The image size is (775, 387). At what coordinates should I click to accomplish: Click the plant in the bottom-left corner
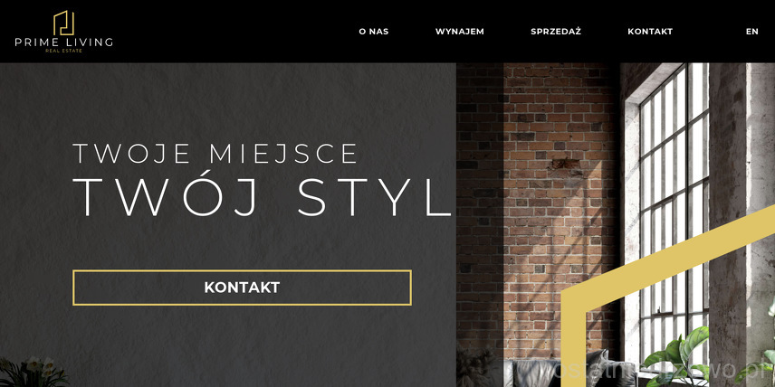click(33, 373)
